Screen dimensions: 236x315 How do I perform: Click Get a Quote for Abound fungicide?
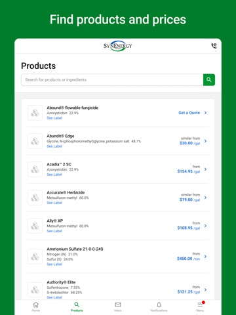pyautogui.click(x=189, y=113)
